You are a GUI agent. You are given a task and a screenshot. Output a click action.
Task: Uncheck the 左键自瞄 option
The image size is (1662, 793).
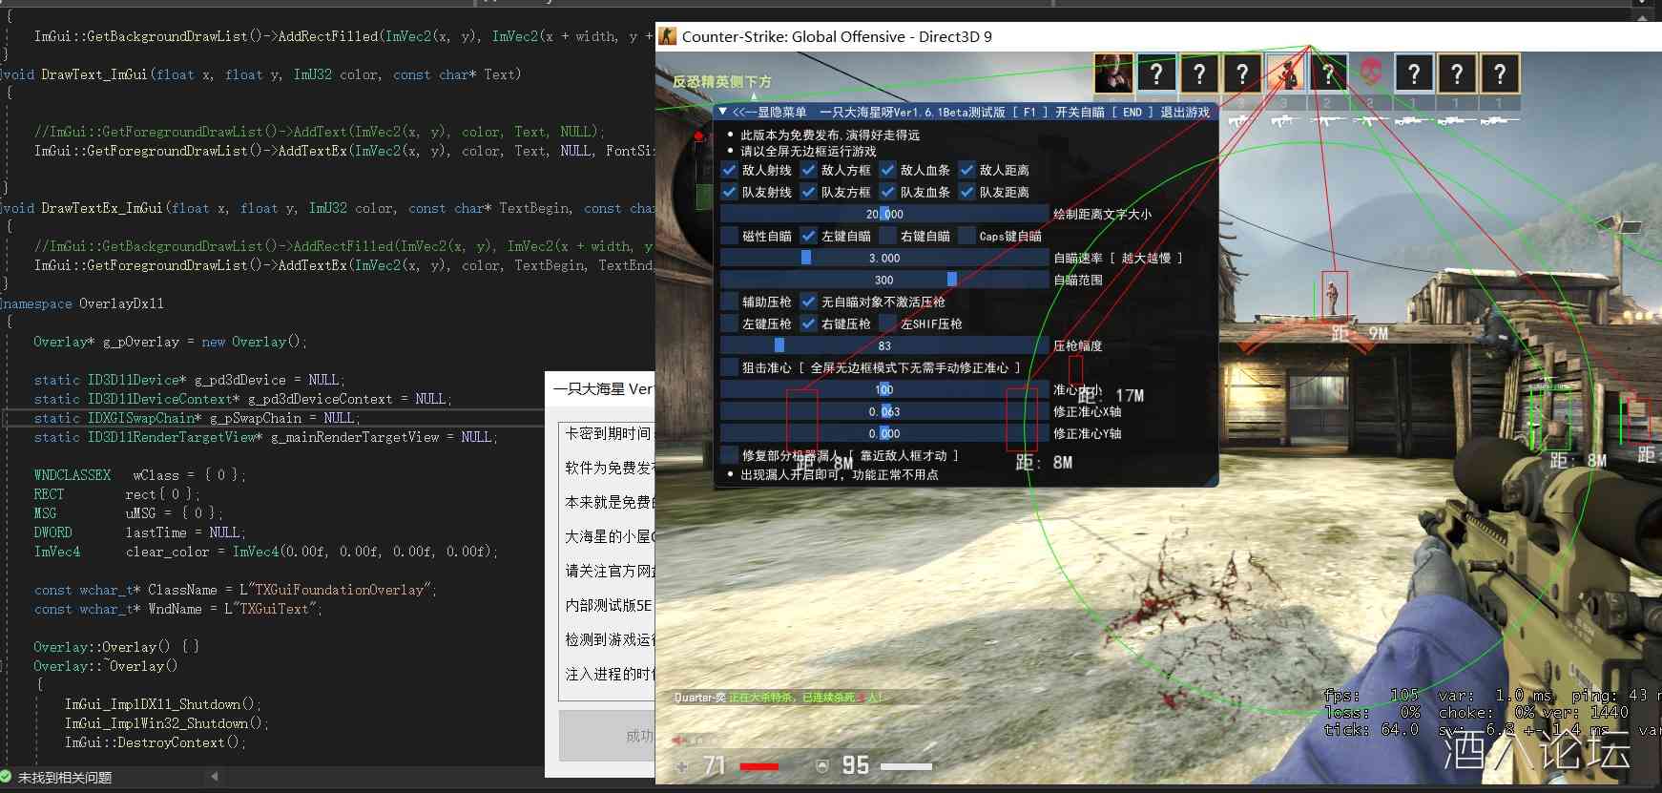[809, 236]
